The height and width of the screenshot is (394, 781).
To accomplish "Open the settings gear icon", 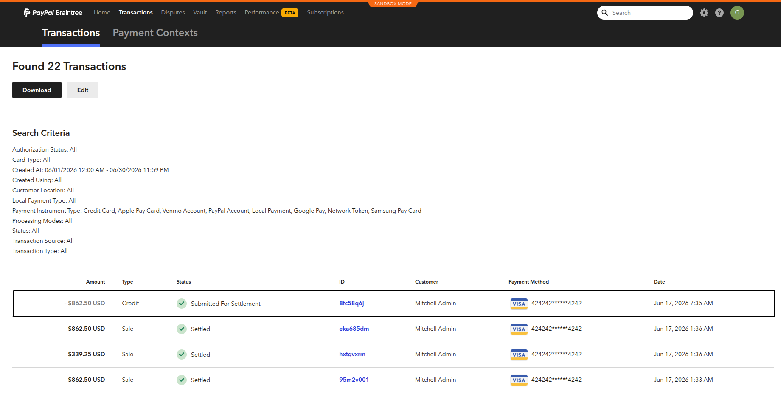I will pos(704,13).
